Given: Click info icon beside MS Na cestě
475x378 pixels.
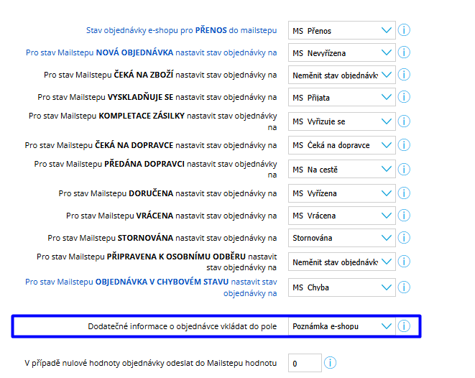Looking at the screenshot, I should point(404,169).
